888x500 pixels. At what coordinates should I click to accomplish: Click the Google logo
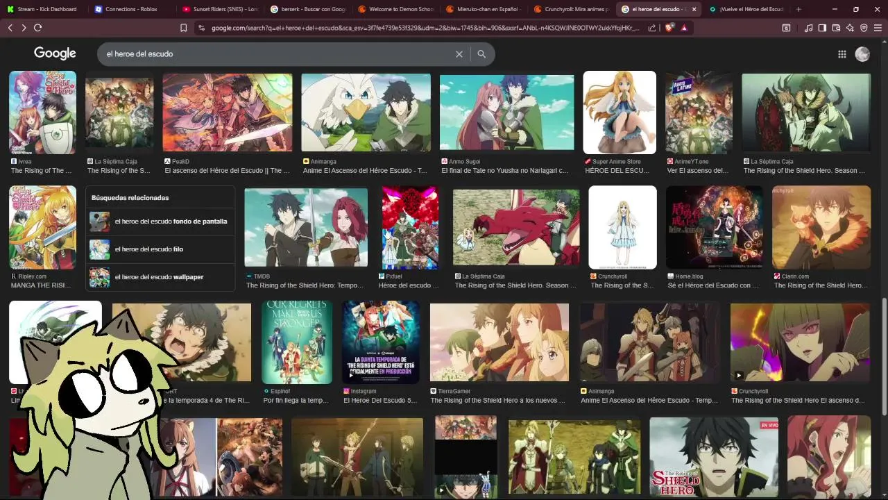pos(55,53)
